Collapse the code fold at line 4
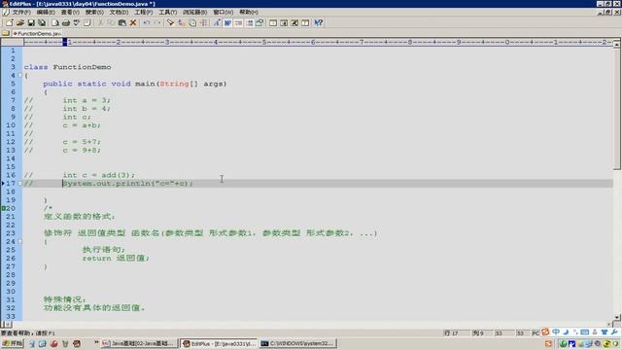Viewport: 622px width, 350px height. point(19,76)
